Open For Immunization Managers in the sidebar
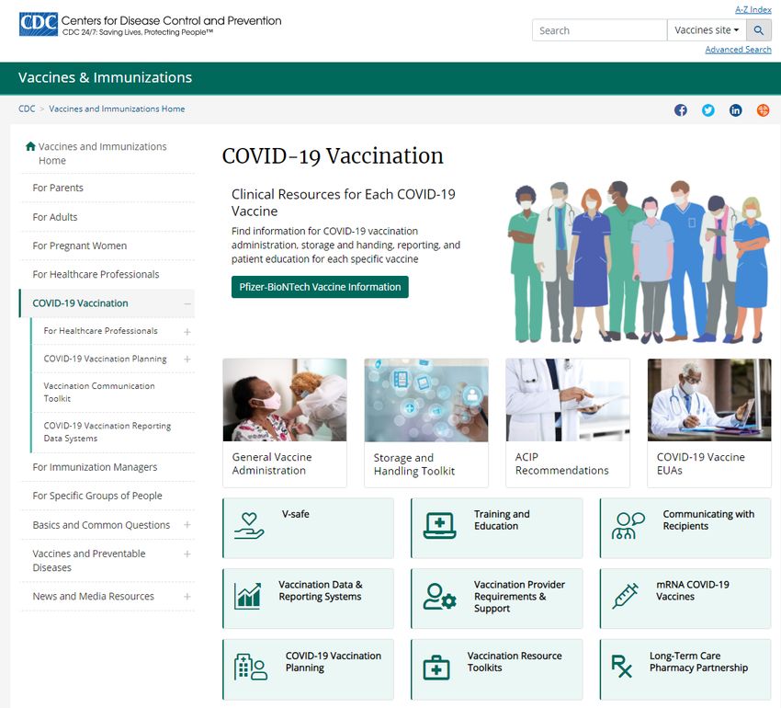This screenshot has width=781, height=708. [x=95, y=467]
